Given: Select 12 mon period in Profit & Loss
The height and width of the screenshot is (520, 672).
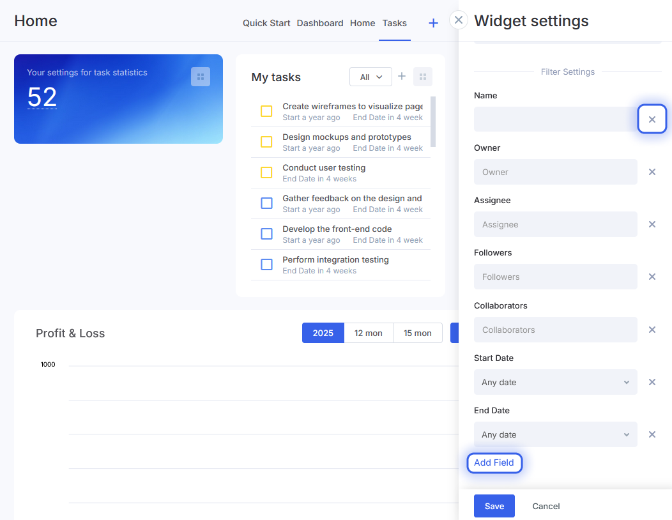Looking at the screenshot, I should [x=368, y=333].
